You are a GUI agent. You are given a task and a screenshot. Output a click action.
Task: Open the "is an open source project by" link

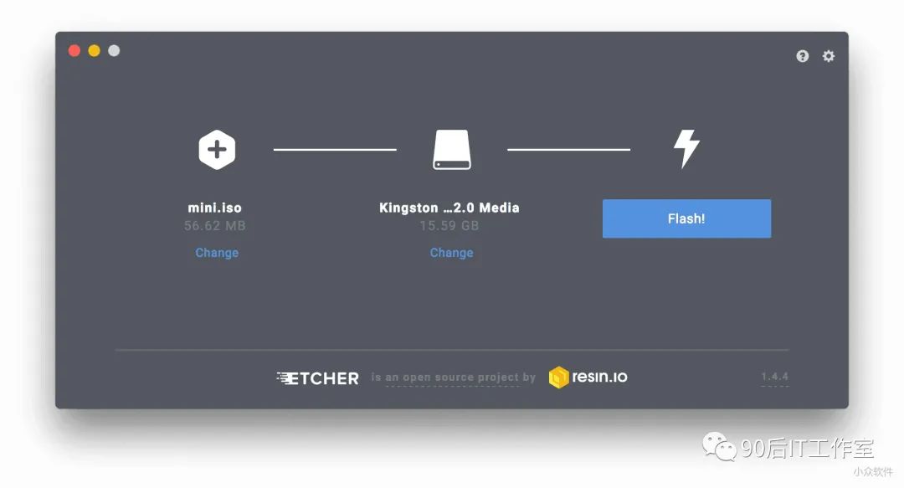click(453, 378)
